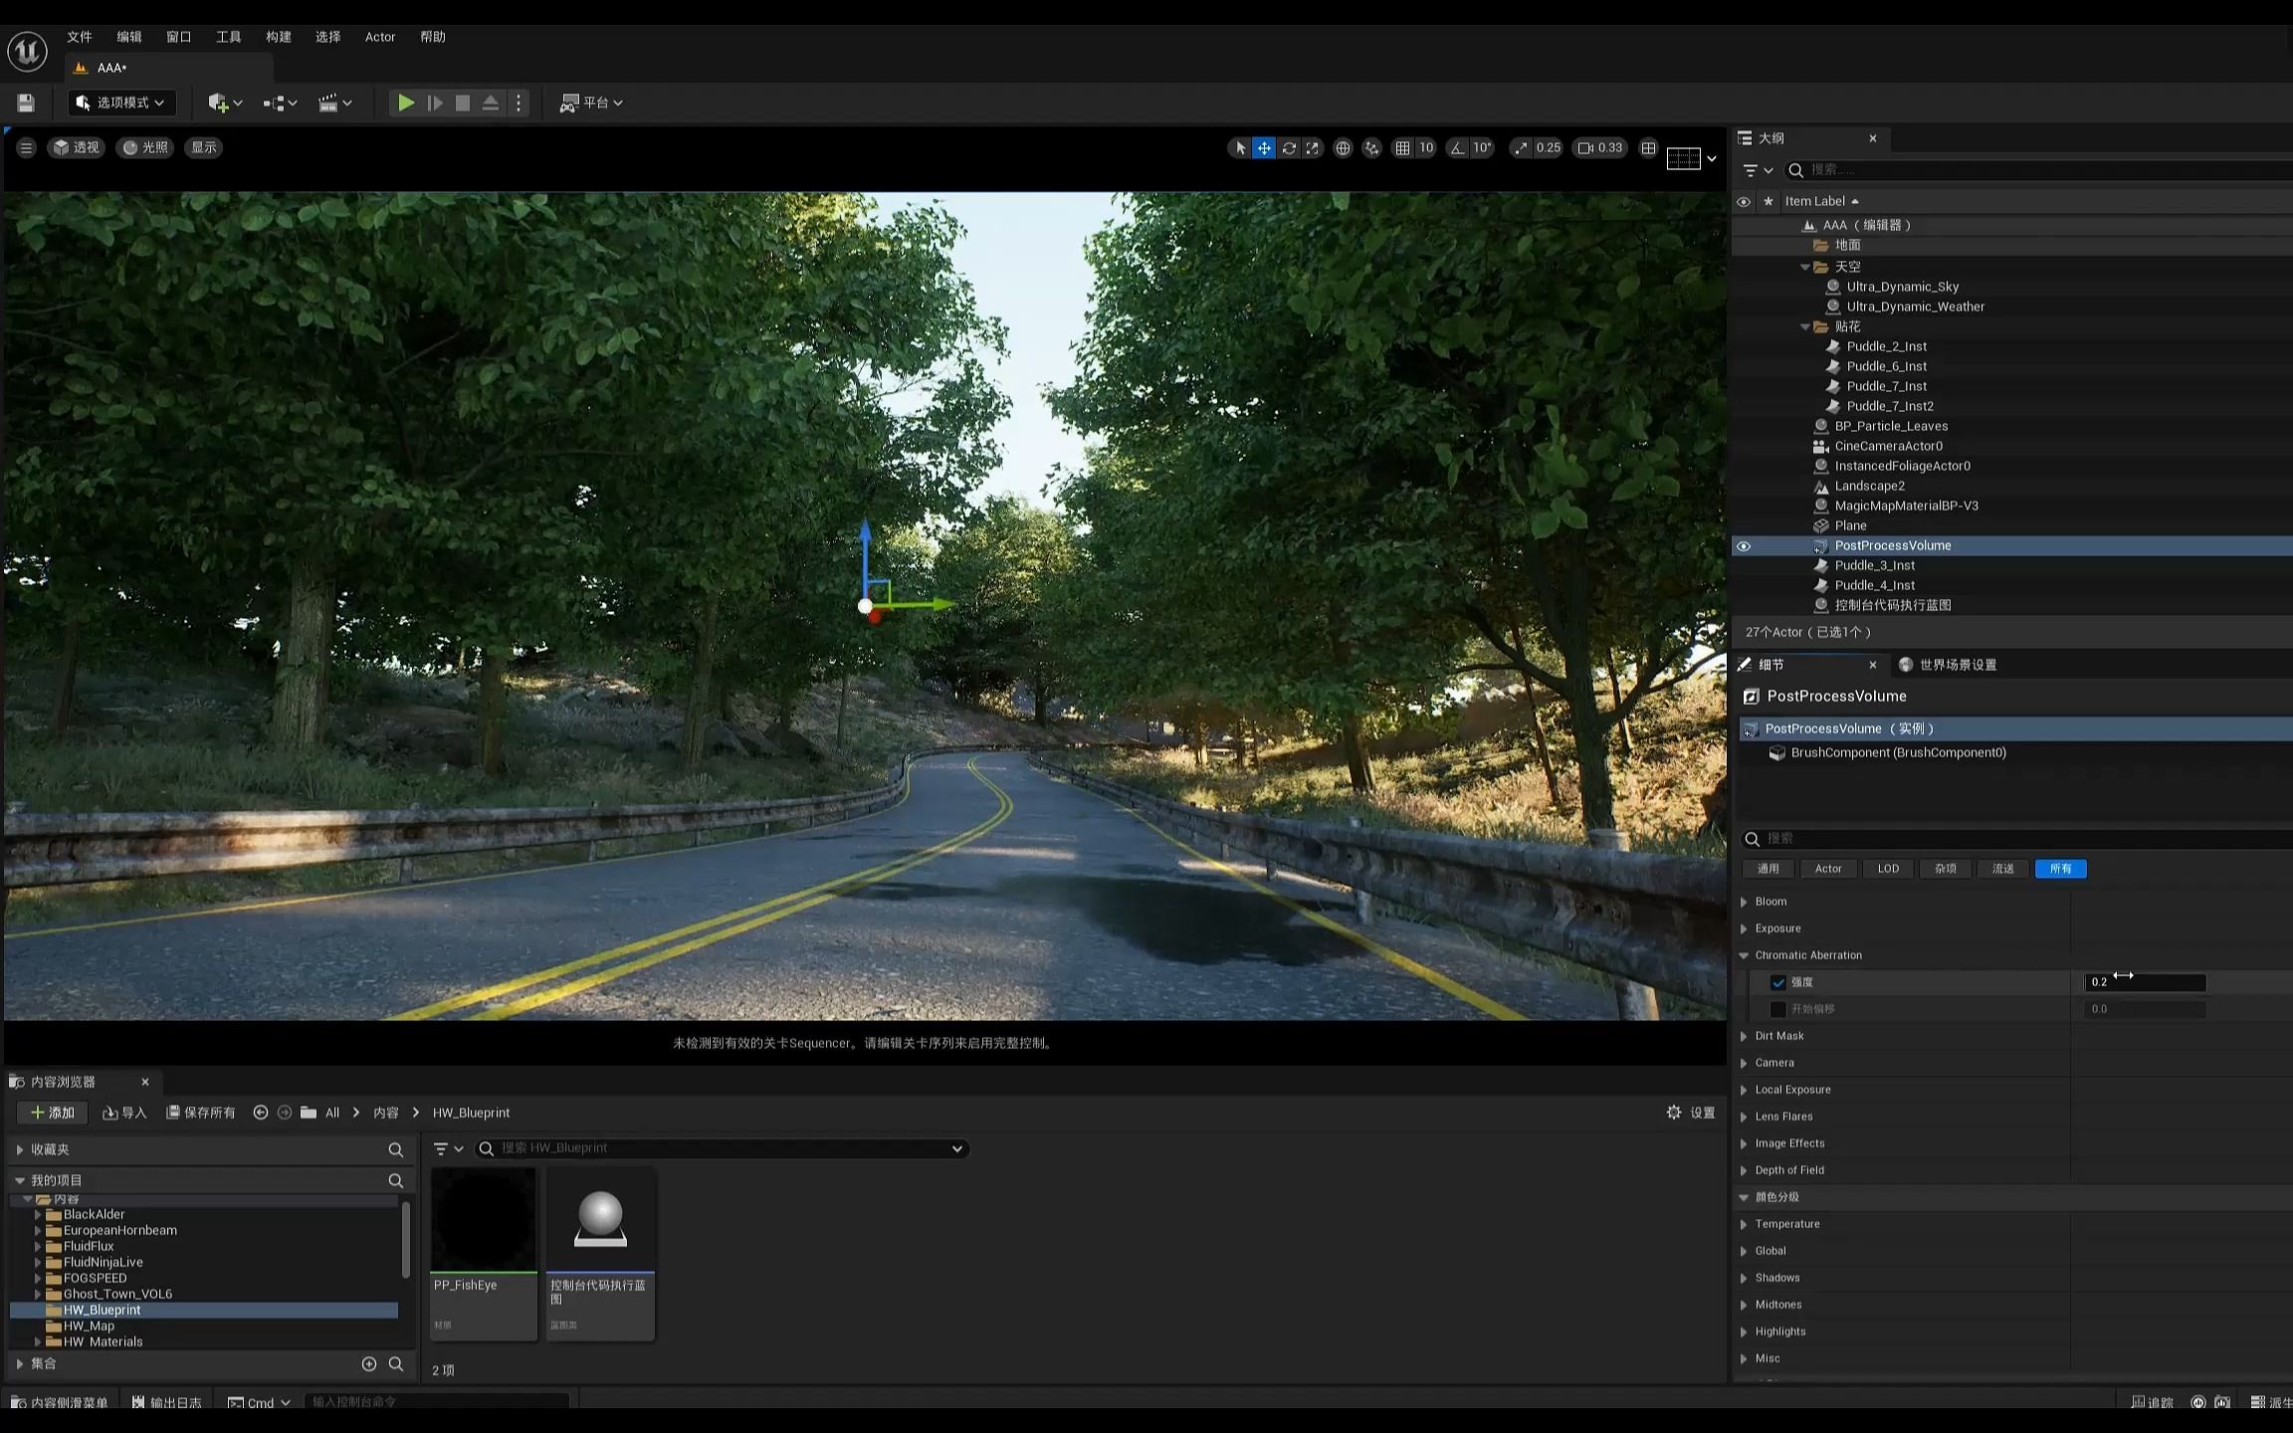The height and width of the screenshot is (1433, 2293).
Task: Open the 选项模式 mode dropdown
Action: point(121,102)
